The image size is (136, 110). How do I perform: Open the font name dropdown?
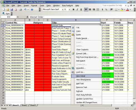[63, 9]
